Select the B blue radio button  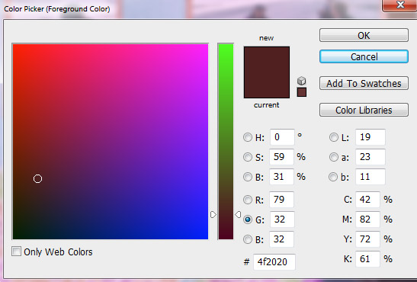point(248,239)
